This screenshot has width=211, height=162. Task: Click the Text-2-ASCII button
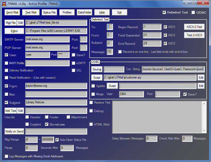point(194,35)
